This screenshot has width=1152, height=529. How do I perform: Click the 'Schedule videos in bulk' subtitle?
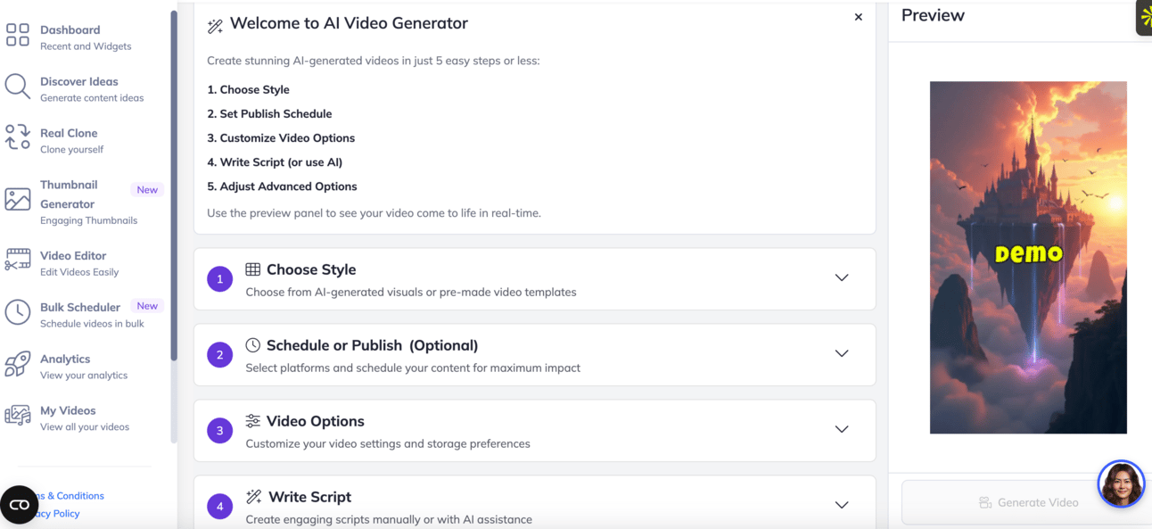(92, 324)
